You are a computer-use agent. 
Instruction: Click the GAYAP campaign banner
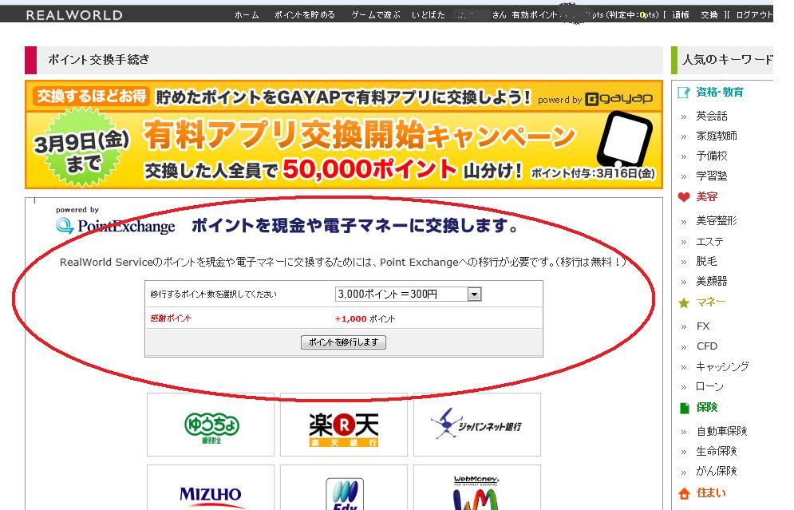point(344,134)
